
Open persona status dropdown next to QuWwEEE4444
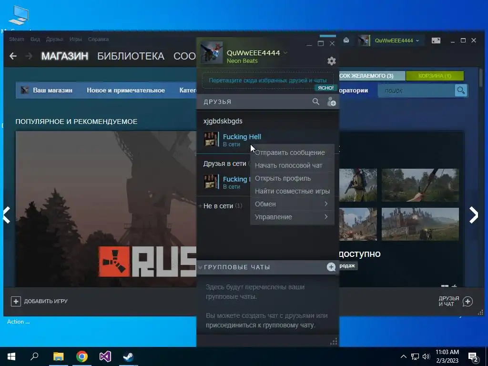[x=285, y=52]
